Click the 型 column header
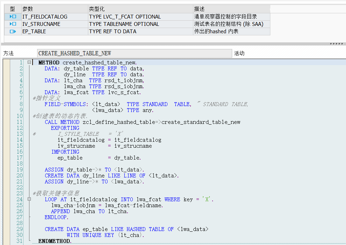 point(12,9)
